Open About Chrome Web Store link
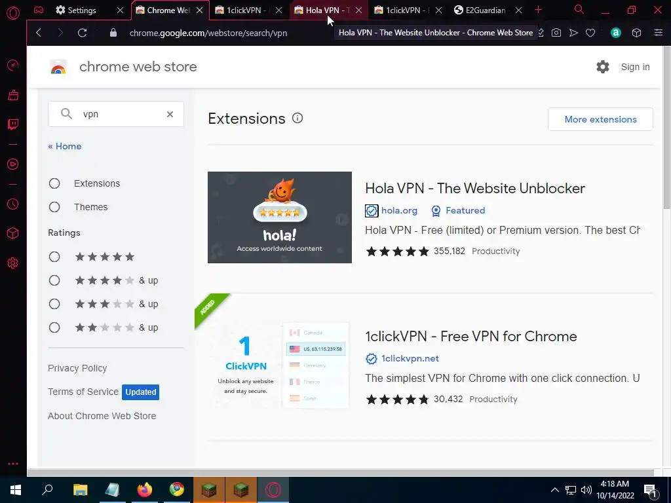The width and height of the screenshot is (671, 503). tap(102, 416)
